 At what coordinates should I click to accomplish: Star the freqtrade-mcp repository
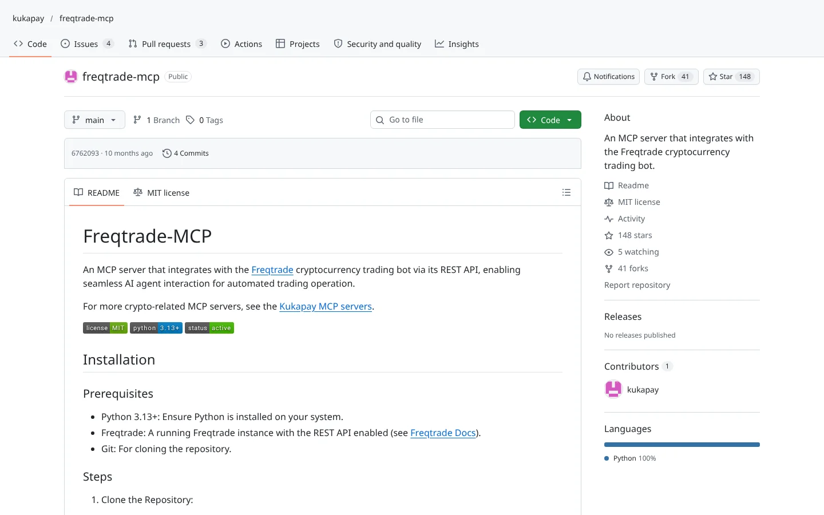pyautogui.click(x=731, y=77)
